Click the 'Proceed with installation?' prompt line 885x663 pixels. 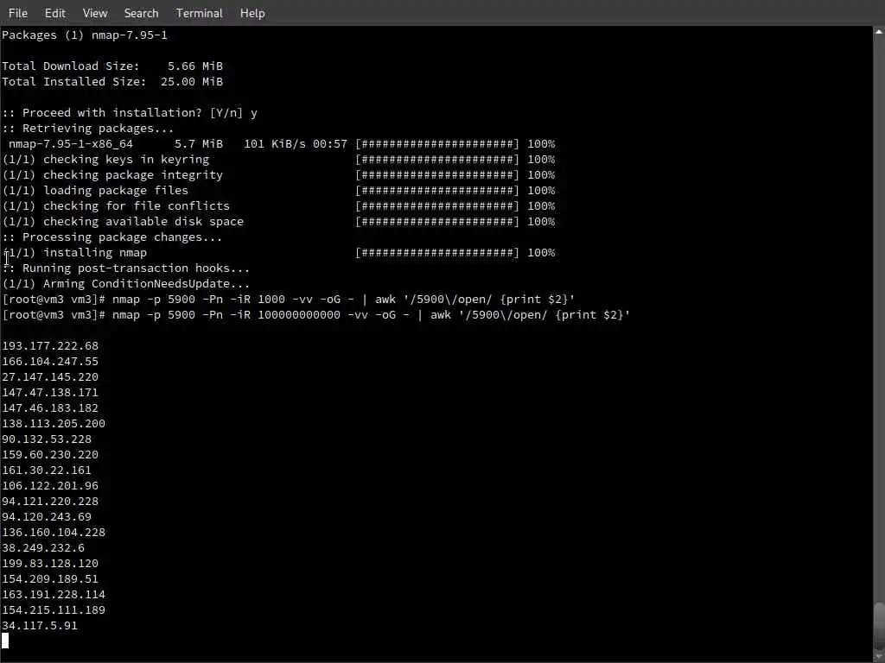tap(130, 113)
